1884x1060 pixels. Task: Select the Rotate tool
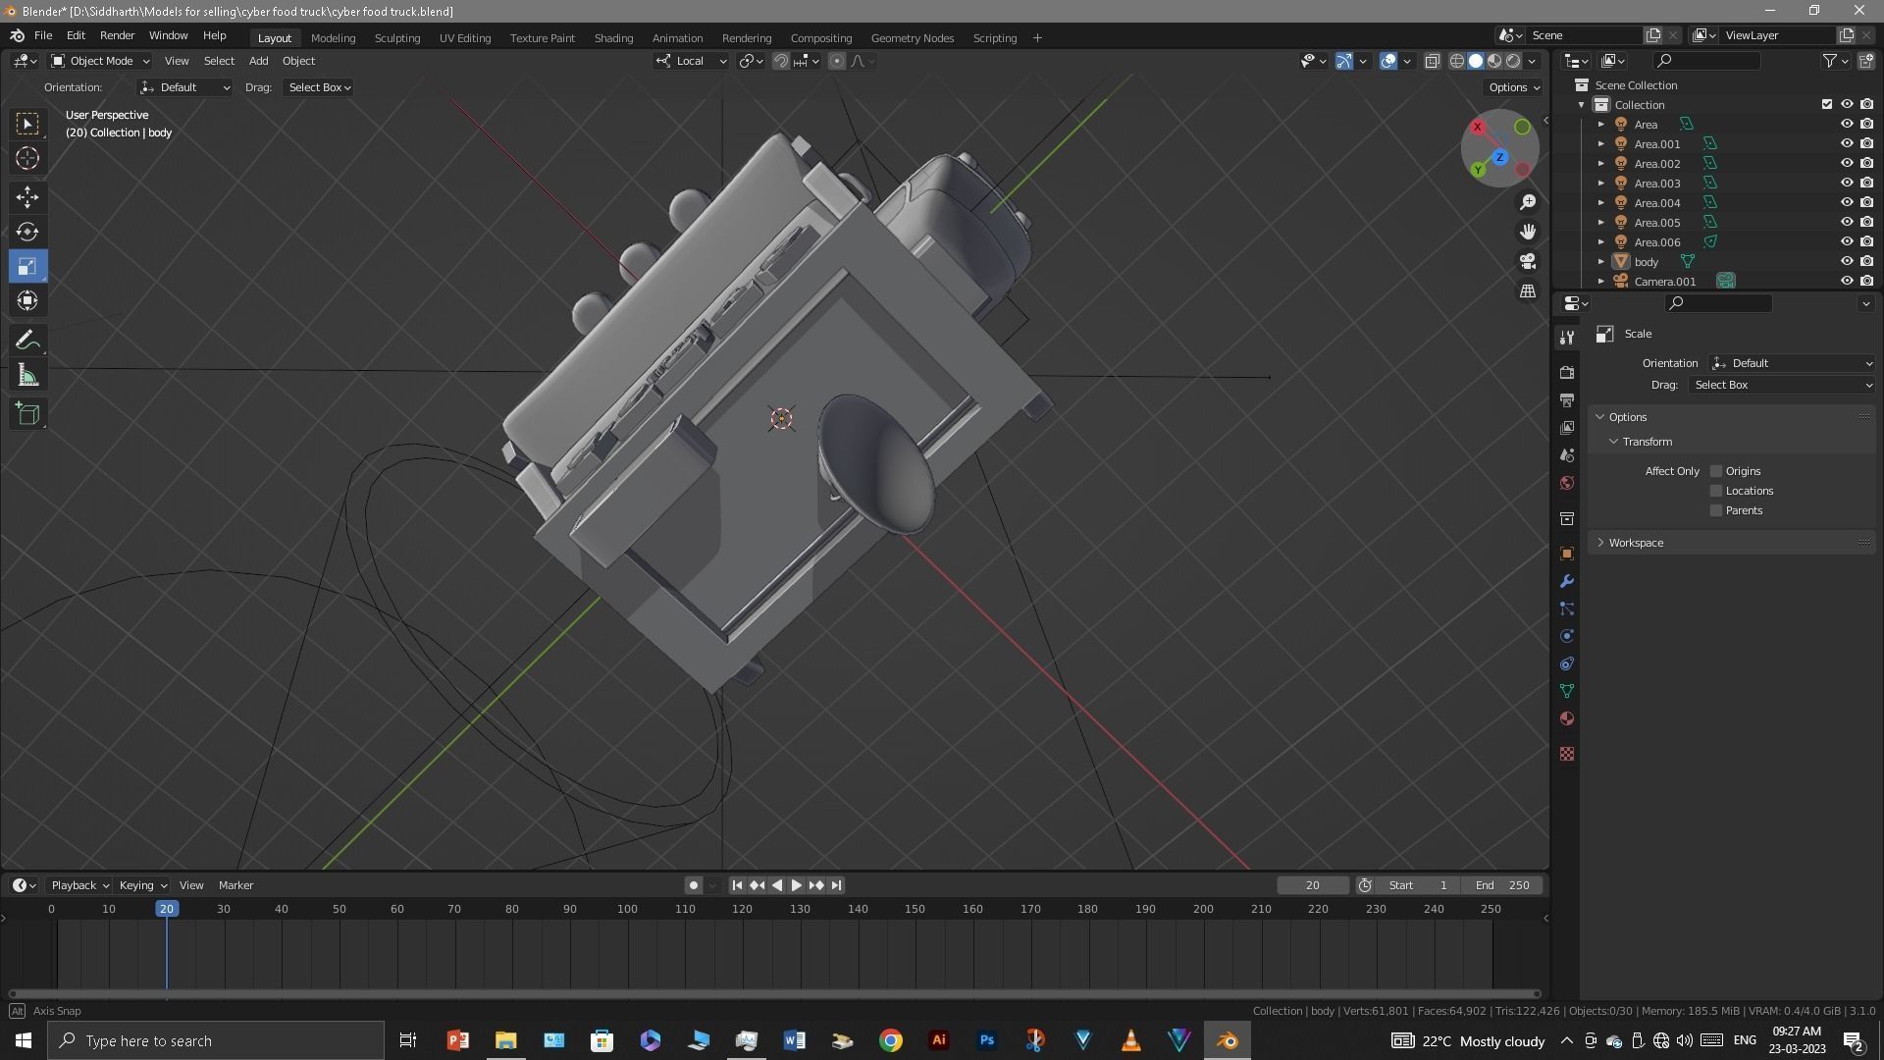(27, 232)
